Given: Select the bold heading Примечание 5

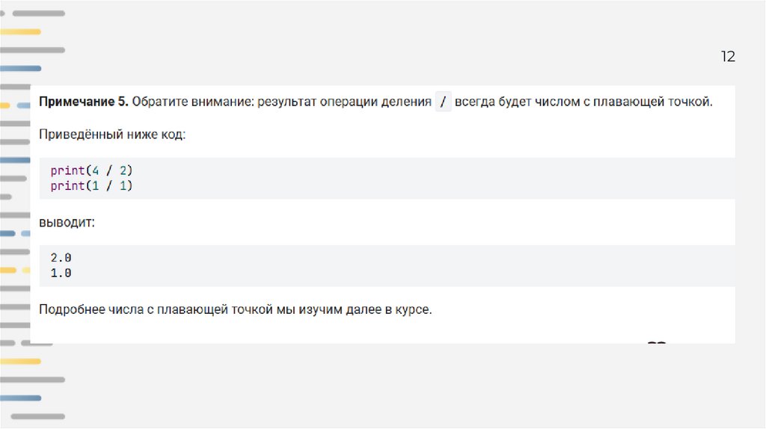Looking at the screenshot, I should point(84,102).
